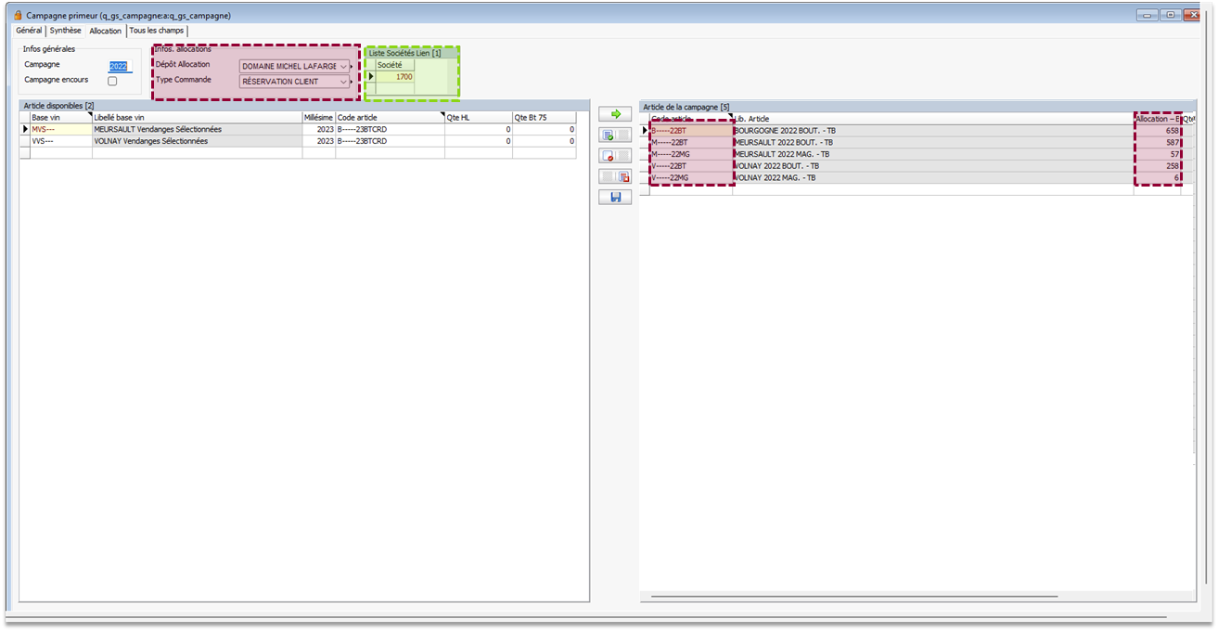This screenshot has height=632, width=1218.
Task: Select the MEURSAULT Vendanges Sélectionnées row
Action: pyautogui.click(x=158, y=130)
